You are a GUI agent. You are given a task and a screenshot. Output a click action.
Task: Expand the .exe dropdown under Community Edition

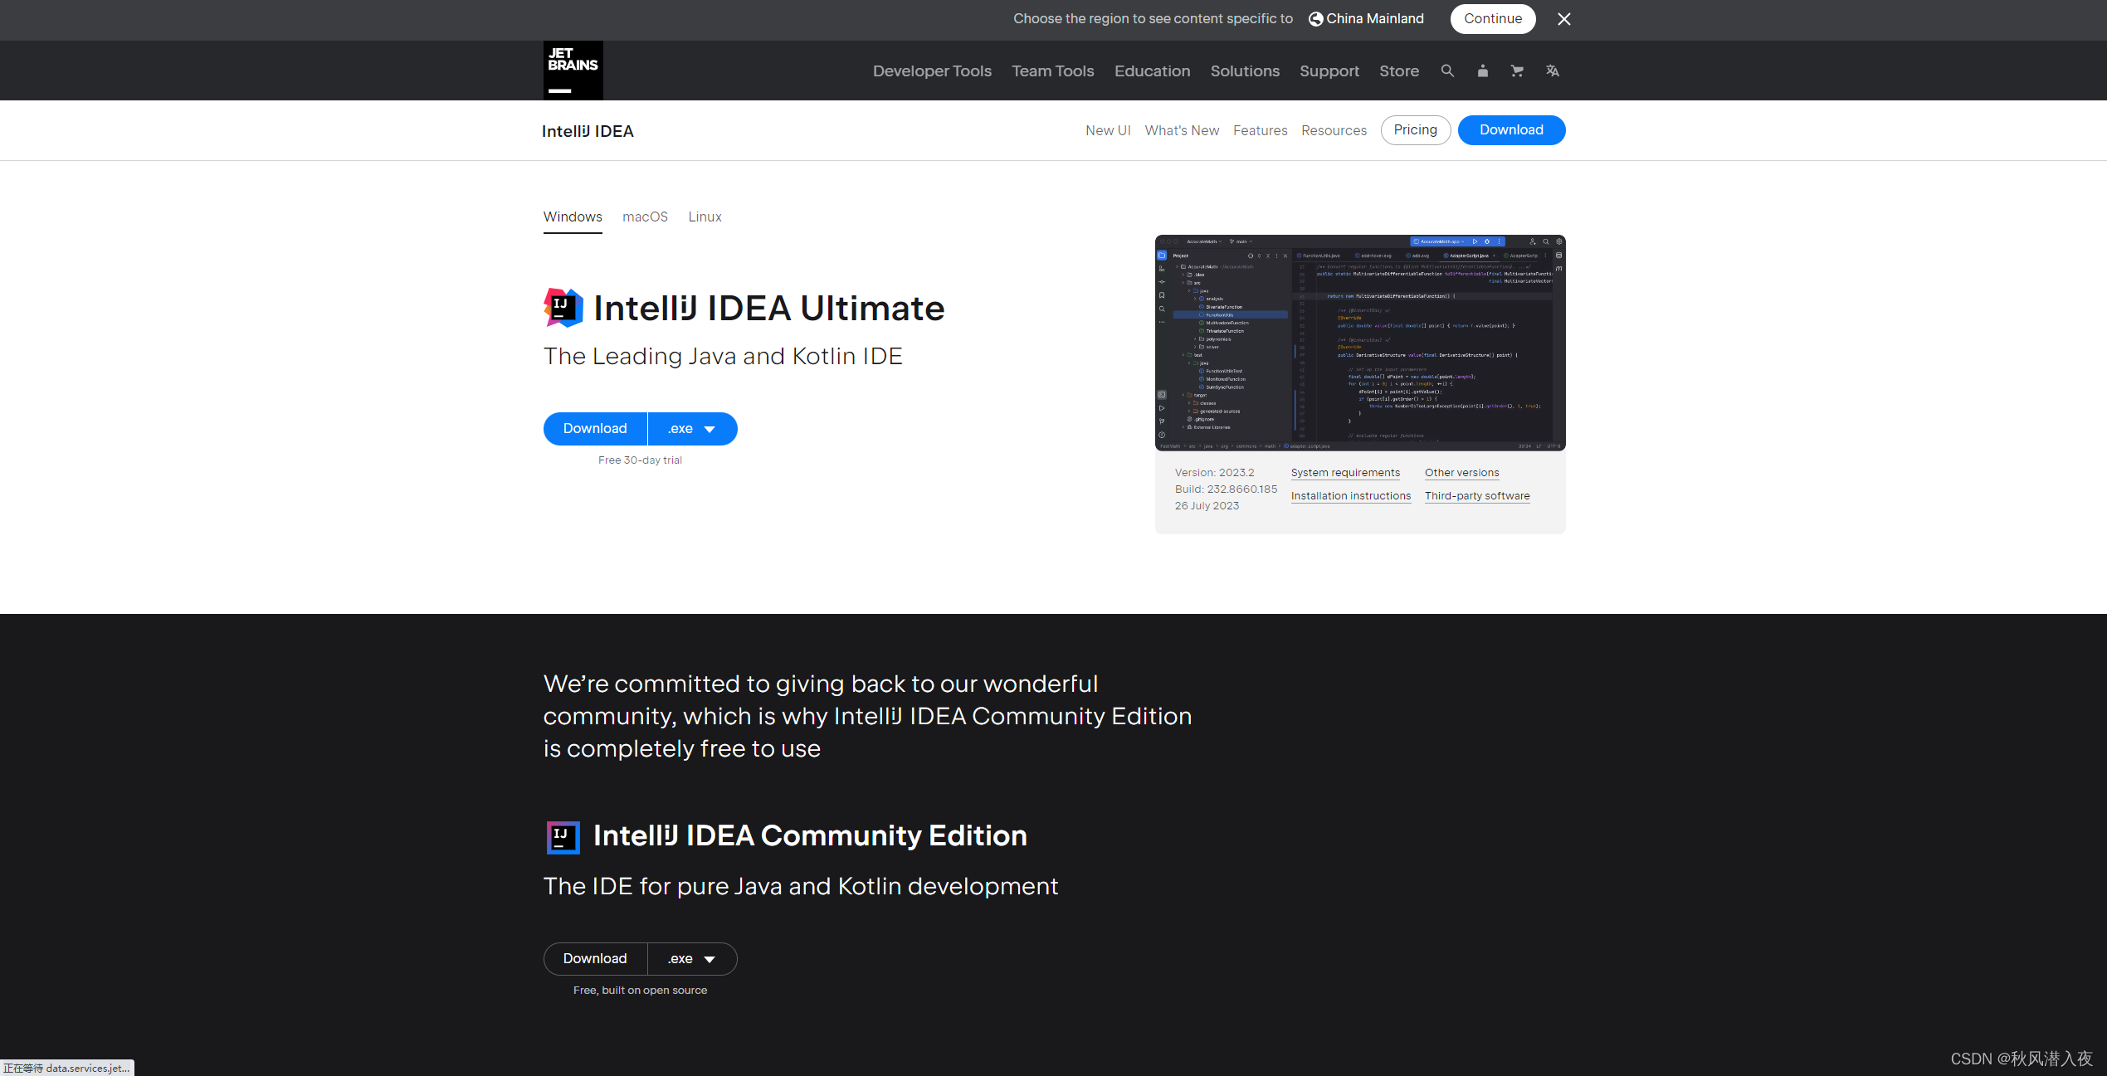pyautogui.click(x=692, y=958)
